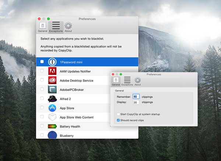Image resolution: width=221 pixels, height=161 pixels.
Task: Switch to Exceptions icon in small Preferences window
Action: 127,80
